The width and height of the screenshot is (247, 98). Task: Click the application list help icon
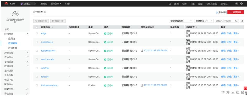coord(45,12)
